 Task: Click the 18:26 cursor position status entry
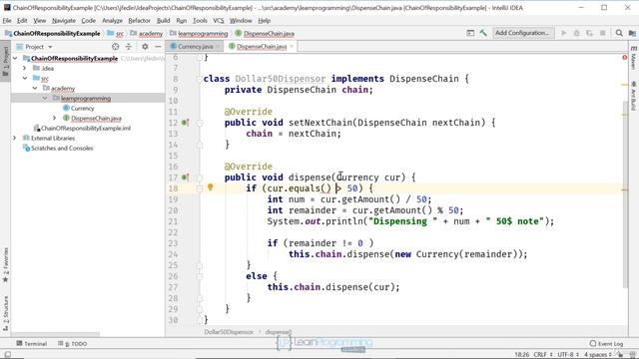point(521,355)
